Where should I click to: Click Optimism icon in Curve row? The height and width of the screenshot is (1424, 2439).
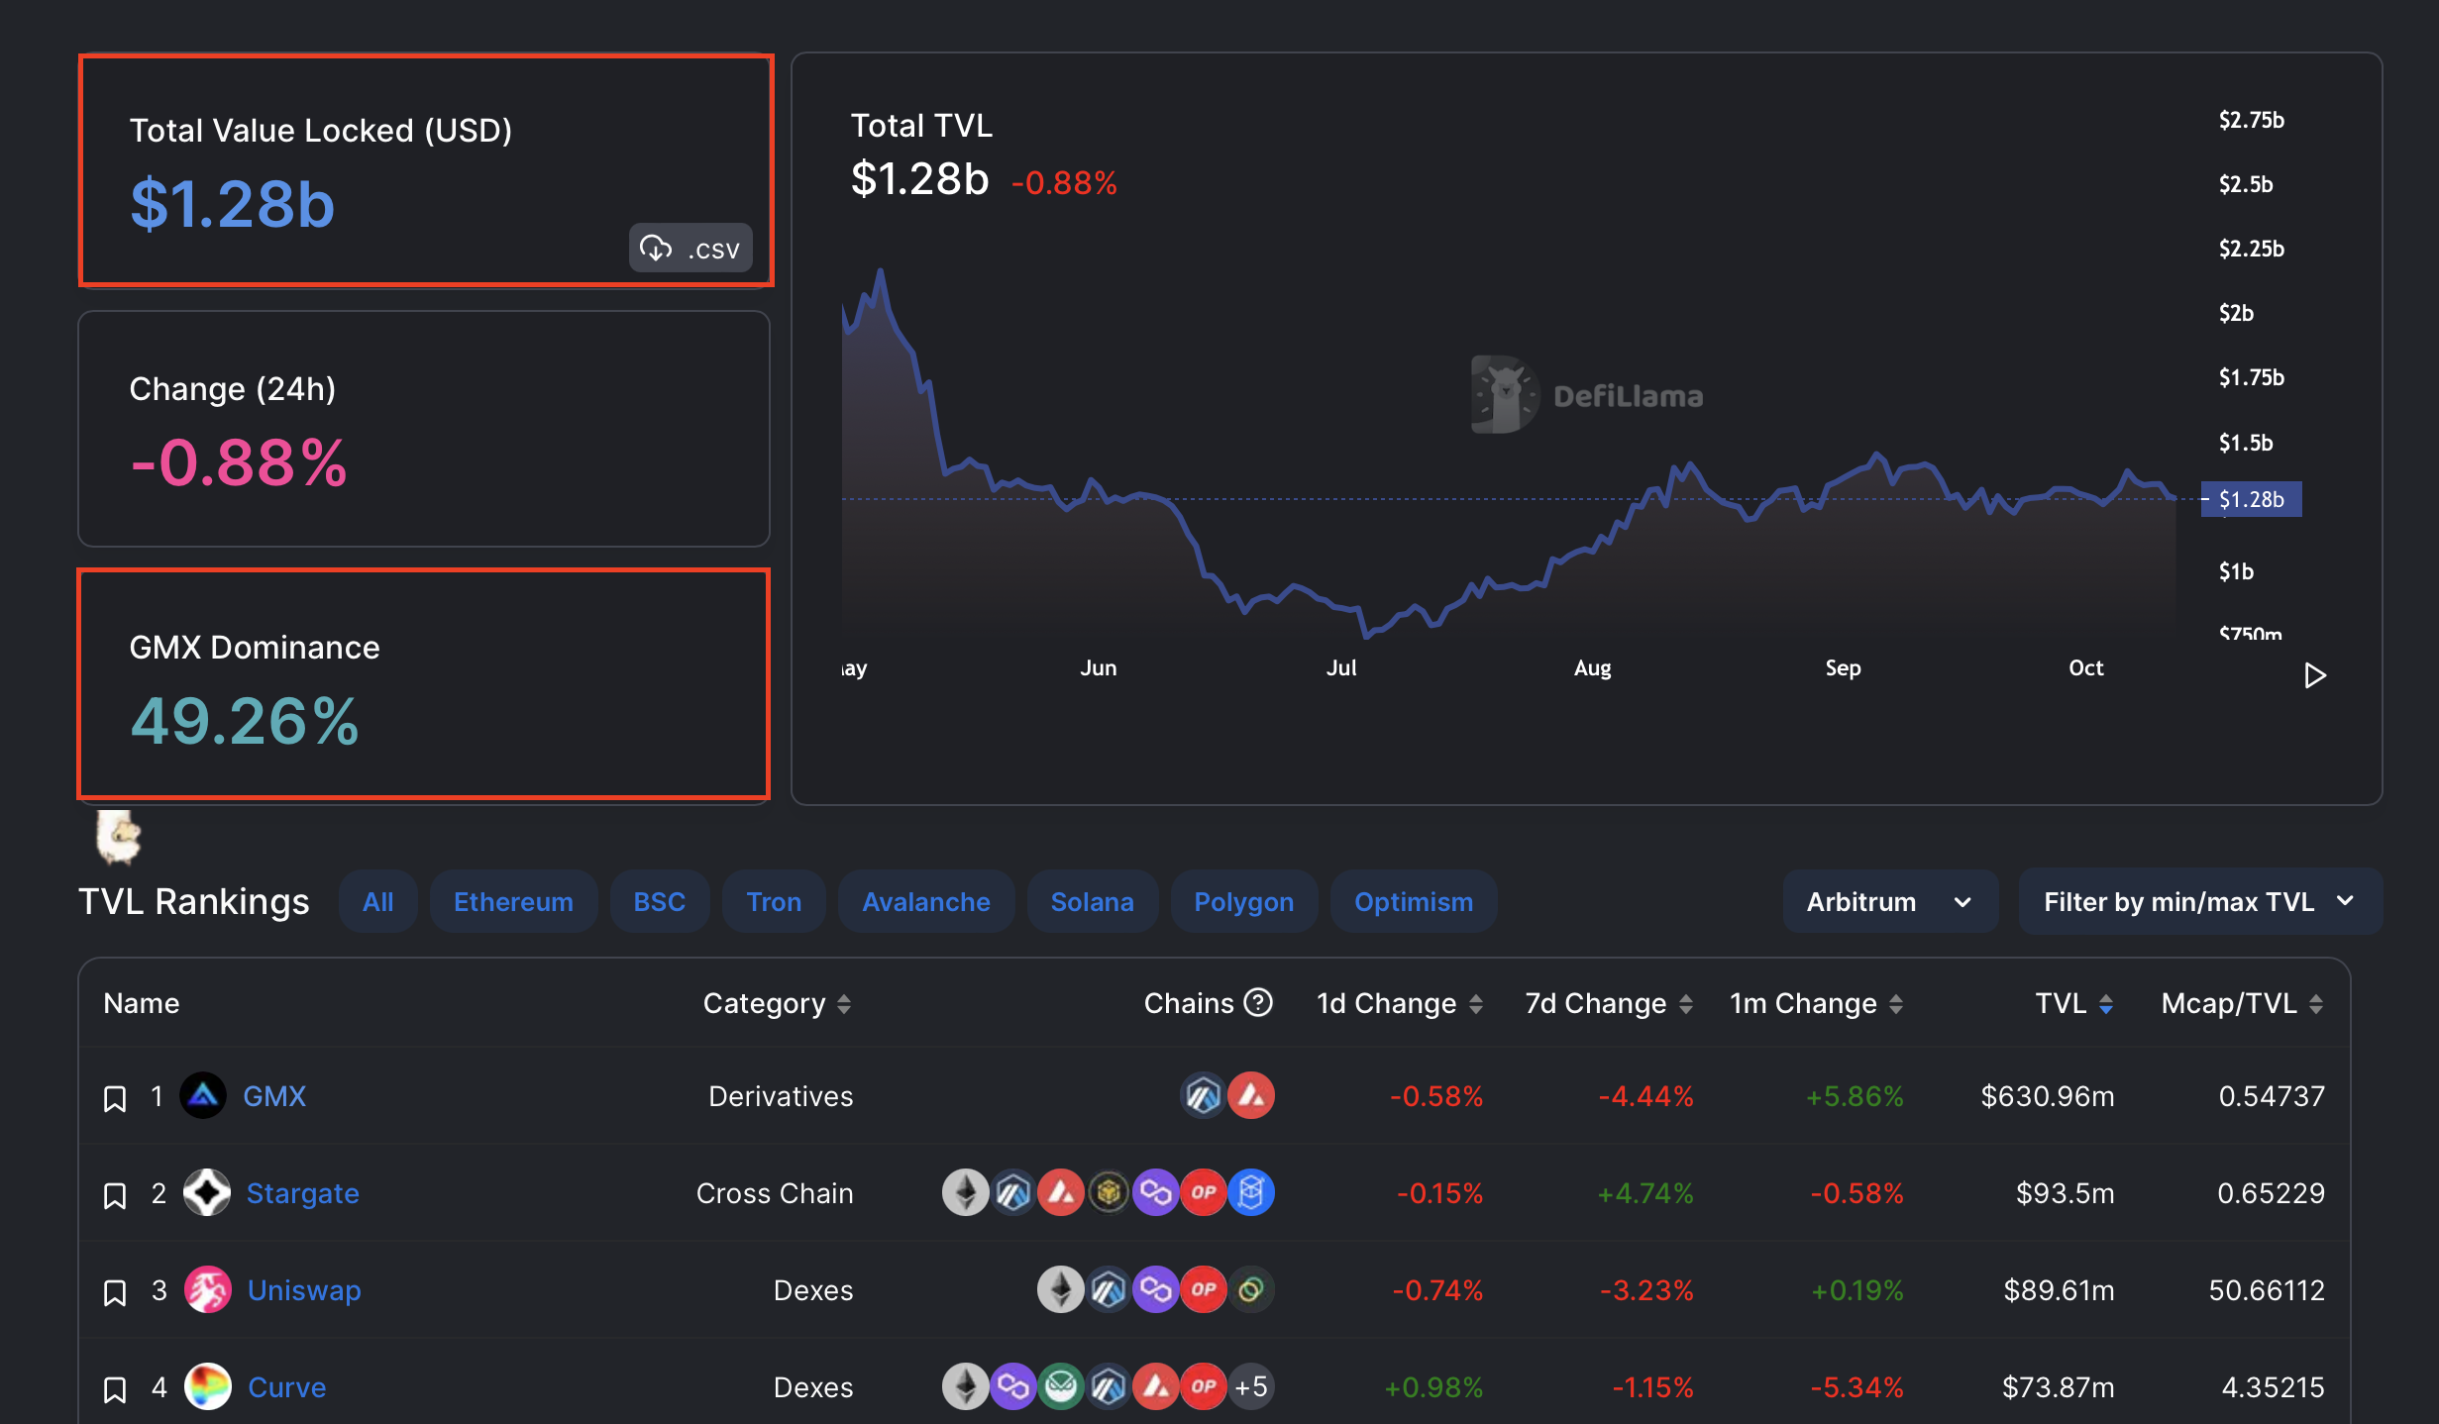1204,1387
